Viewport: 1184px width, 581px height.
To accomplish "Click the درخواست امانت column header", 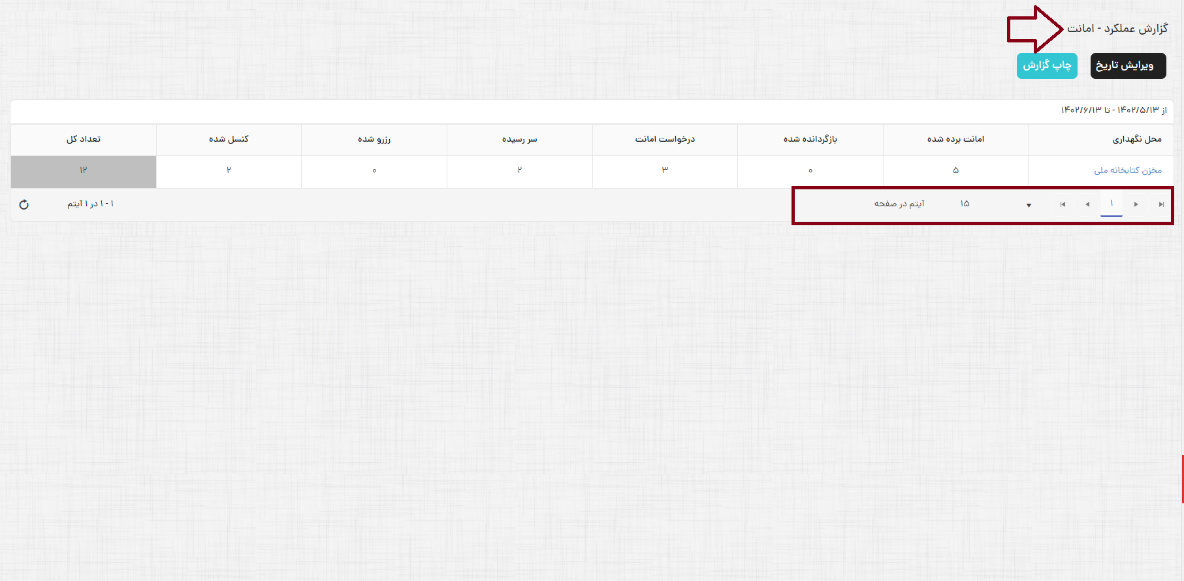I will click(665, 139).
